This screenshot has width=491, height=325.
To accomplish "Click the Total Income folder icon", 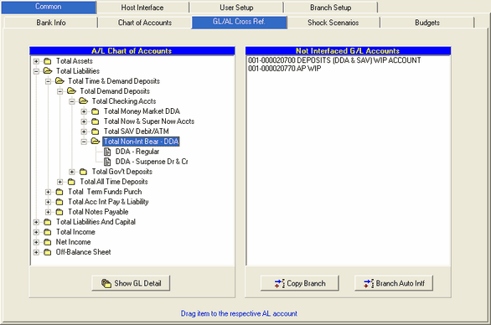I will coord(48,232).
